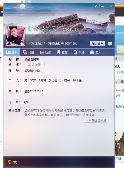Click the QQ member badge icon

point(10,162)
